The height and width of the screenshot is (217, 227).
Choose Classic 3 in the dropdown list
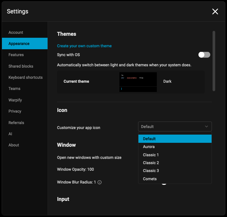pyautogui.click(x=151, y=171)
